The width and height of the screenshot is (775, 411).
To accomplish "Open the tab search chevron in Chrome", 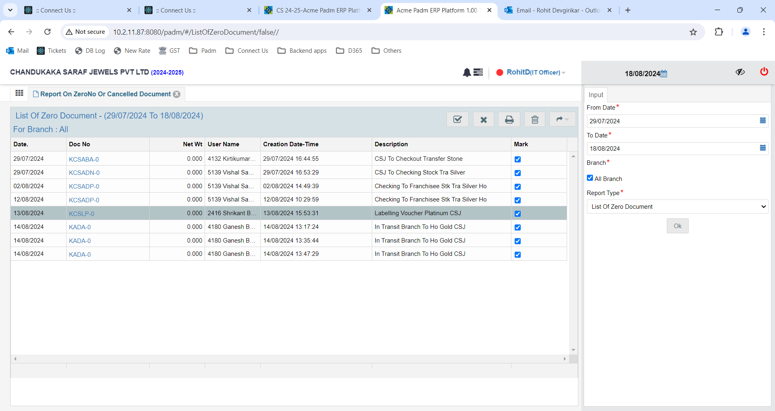I will [x=10, y=10].
